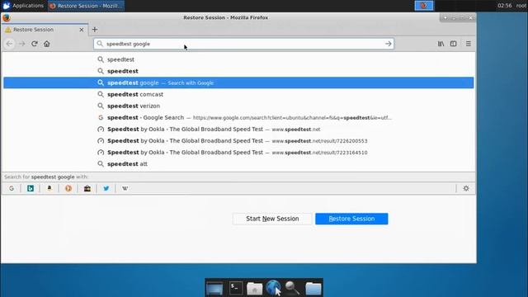Go back with the back arrow
This screenshot has height=297, width=528.
[10, 44]
